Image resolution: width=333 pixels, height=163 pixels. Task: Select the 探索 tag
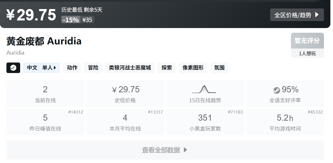click(x=166, y=68)
